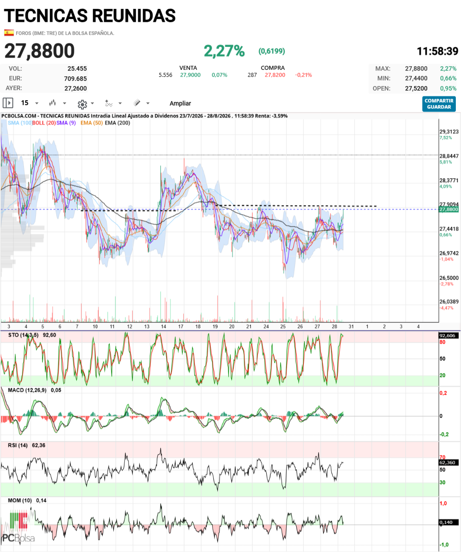Toggle the side panel play icon
Viewport: 462px width, 552px height.
tap(7, 103)
